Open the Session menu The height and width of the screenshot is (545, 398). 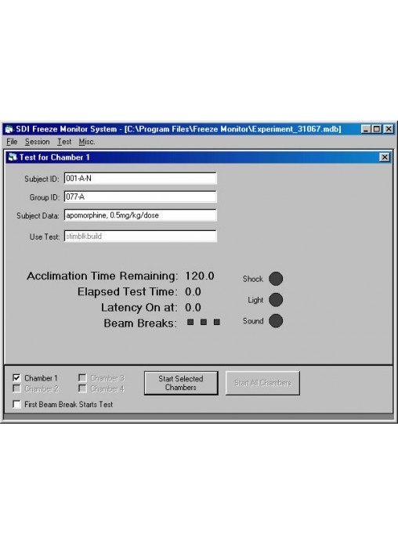[38, 142]
